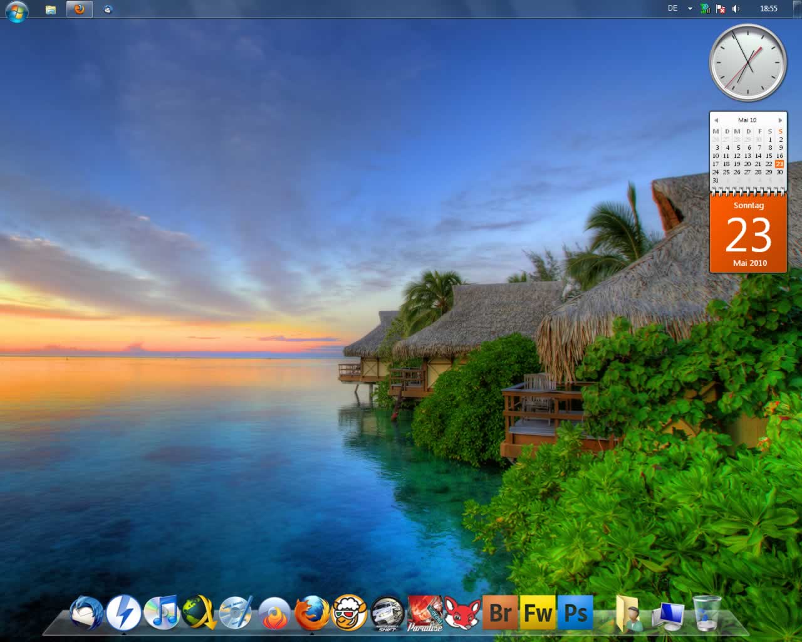The height and width of the screenshot is (642, 802).
Task: Select day 30 in the calendar gadget
Action: point(779,172)
